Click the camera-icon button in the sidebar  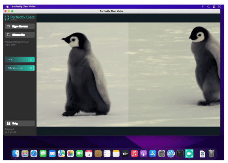[x=20, y=27]
